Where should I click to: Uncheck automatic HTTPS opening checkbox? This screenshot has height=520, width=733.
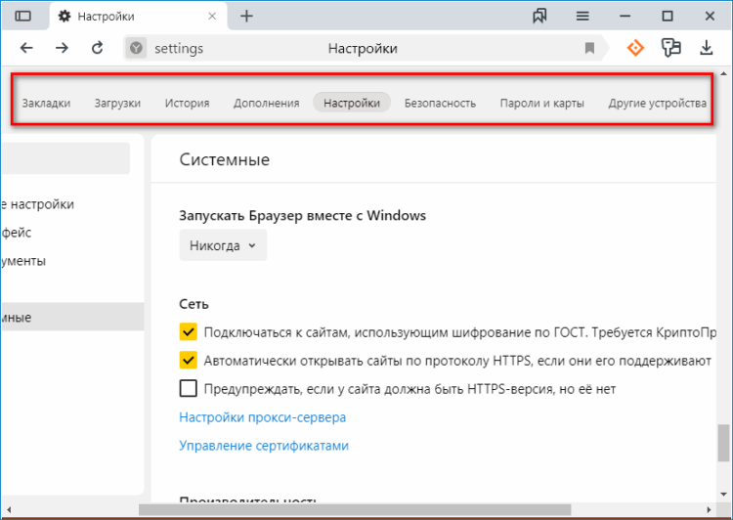[188, 360]
